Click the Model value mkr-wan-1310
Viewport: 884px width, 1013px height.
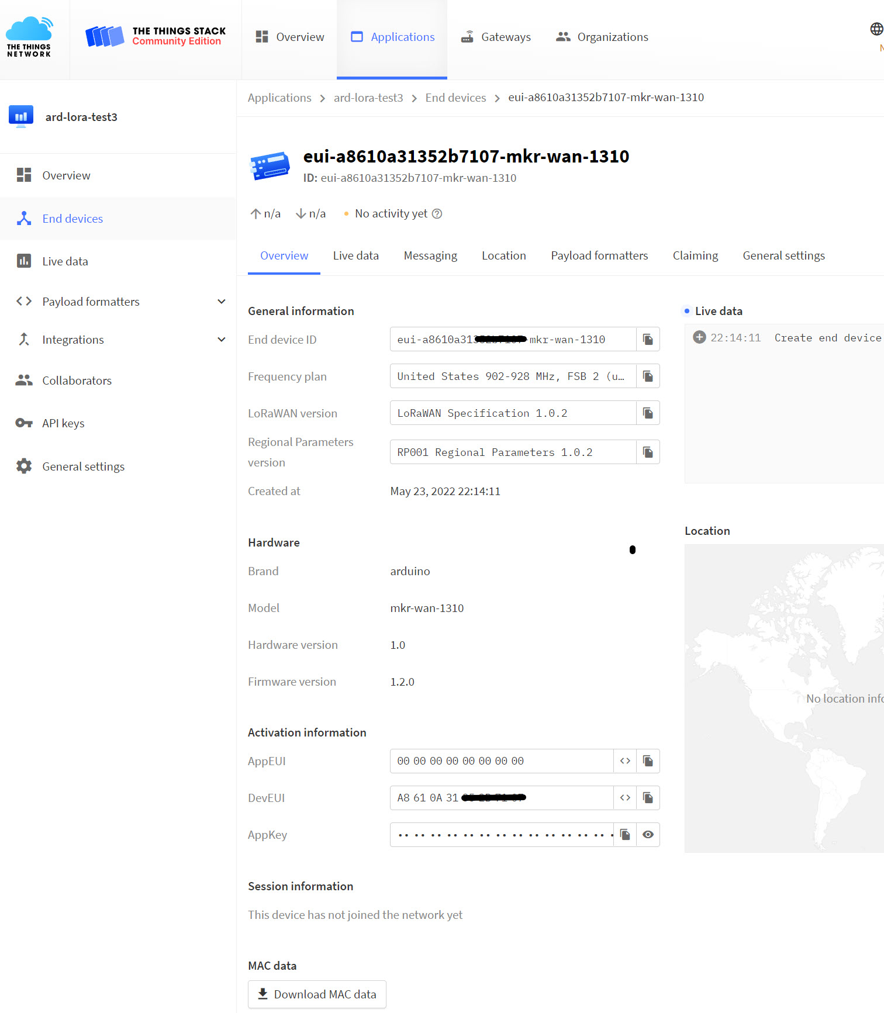427,608
